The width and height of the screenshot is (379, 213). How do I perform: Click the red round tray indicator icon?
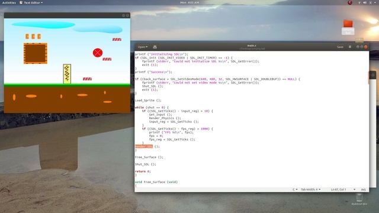(350, 2)
